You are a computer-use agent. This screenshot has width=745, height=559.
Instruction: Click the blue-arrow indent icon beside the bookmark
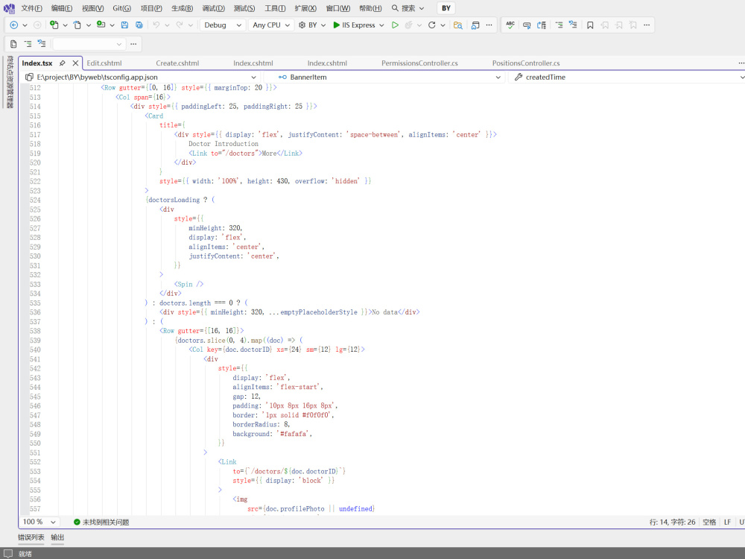pos(573,25)
